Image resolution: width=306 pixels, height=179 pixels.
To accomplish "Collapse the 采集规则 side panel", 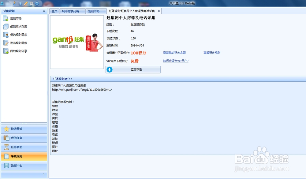I will click(44, 11).
